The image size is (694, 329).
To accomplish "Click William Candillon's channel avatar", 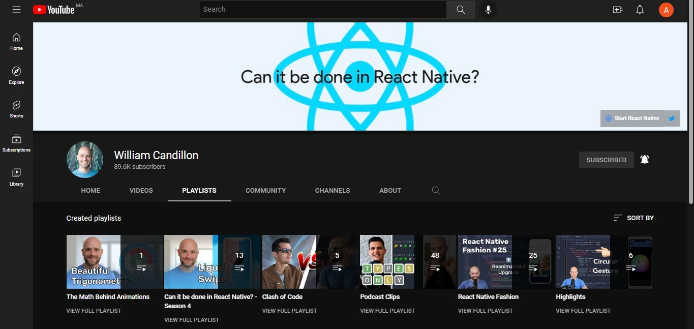I will click(85, 160).
